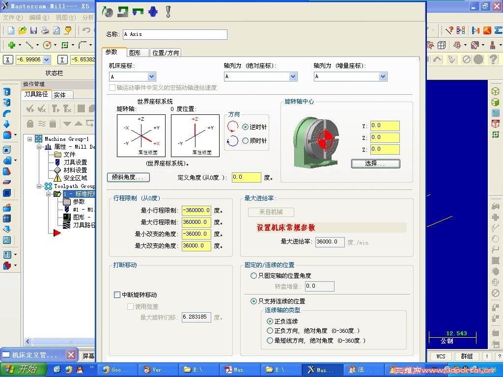
Task: Open dropdown arrow next to create point icon
Action: [x=20, y=45]
